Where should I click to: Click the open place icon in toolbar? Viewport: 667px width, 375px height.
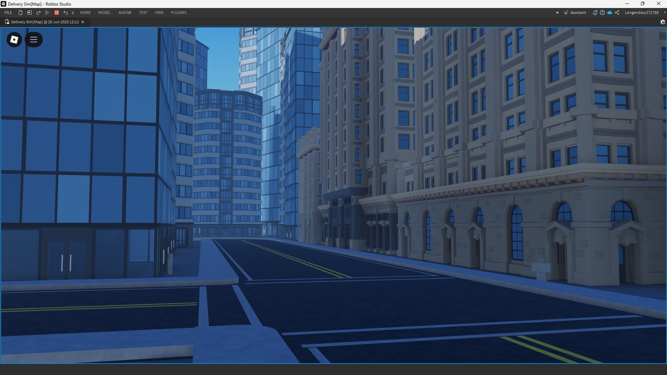click(30, 13)
